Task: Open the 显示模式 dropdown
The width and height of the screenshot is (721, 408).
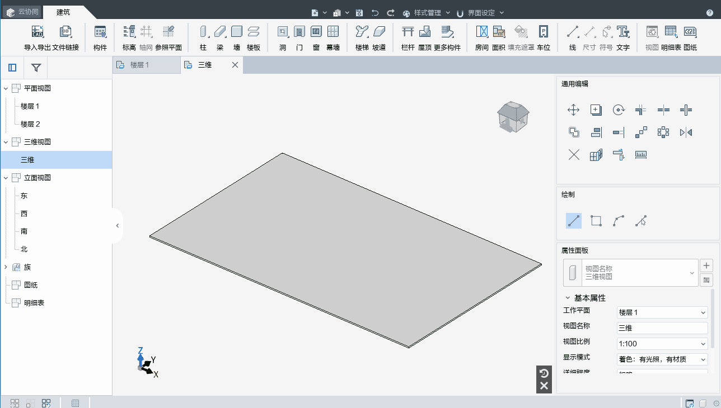Action: pyautogui.click(x=662, y=359)
